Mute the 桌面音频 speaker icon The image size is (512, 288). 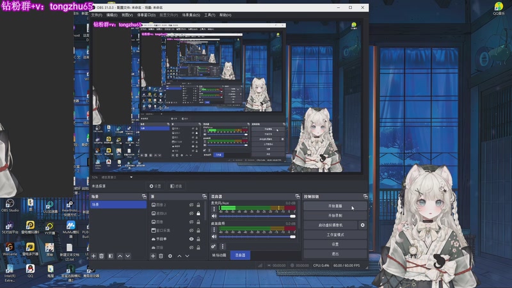click(214, 237)
